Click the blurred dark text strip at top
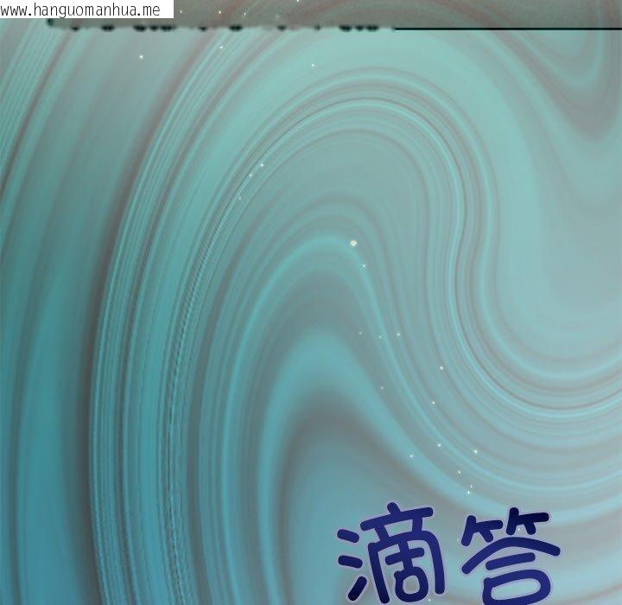622x605 pixels. (x=216, y=25)
